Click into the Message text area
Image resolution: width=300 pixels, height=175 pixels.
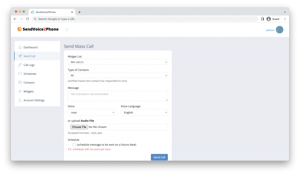click(118, 96)
